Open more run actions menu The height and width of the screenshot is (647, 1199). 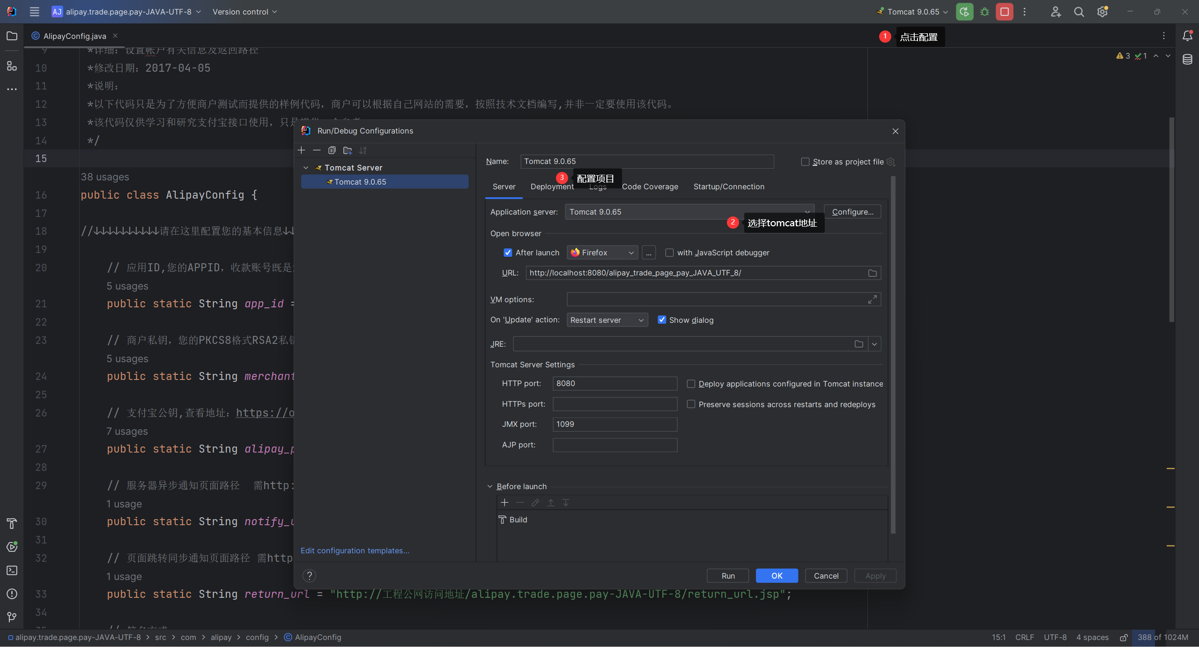coord(1024,12)
